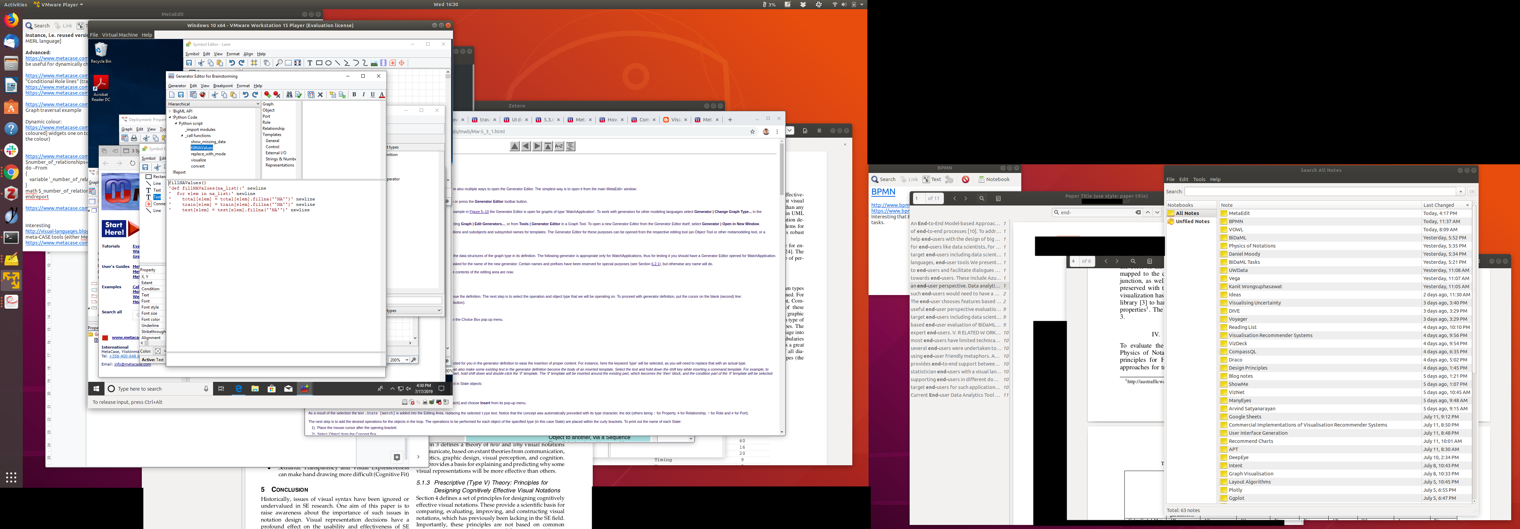The height and width of the screenshot is (529, 1520).
Task: Toggle underline formatting in Generator Editor
Action: [x=372, y=95]
